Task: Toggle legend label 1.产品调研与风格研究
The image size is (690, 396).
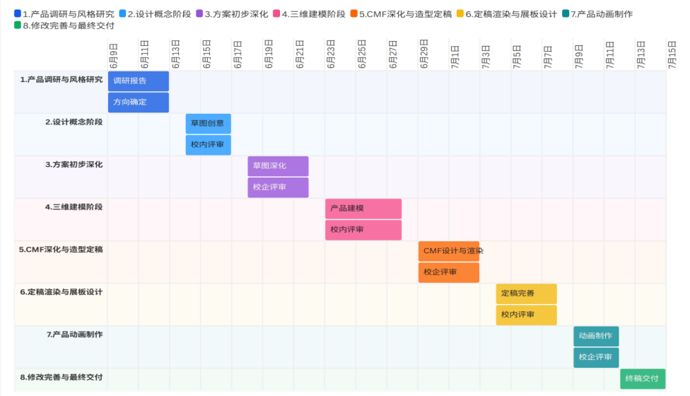Action: pyautogui.click(x=68, y=14)
